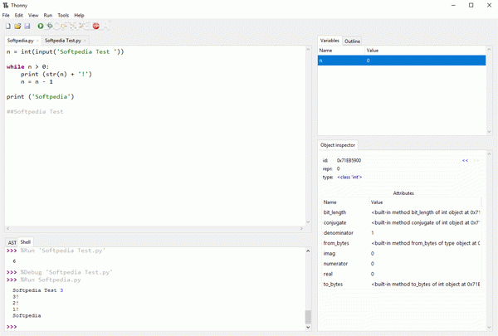Screen dimensions: 498x336
Task: Start debugging with the bug icon
Action: [49, 26]
